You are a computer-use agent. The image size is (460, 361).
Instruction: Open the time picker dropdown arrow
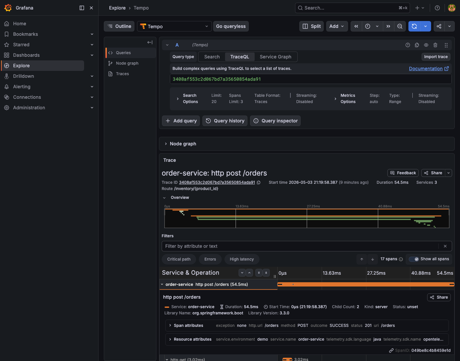[x=377, y=26]
